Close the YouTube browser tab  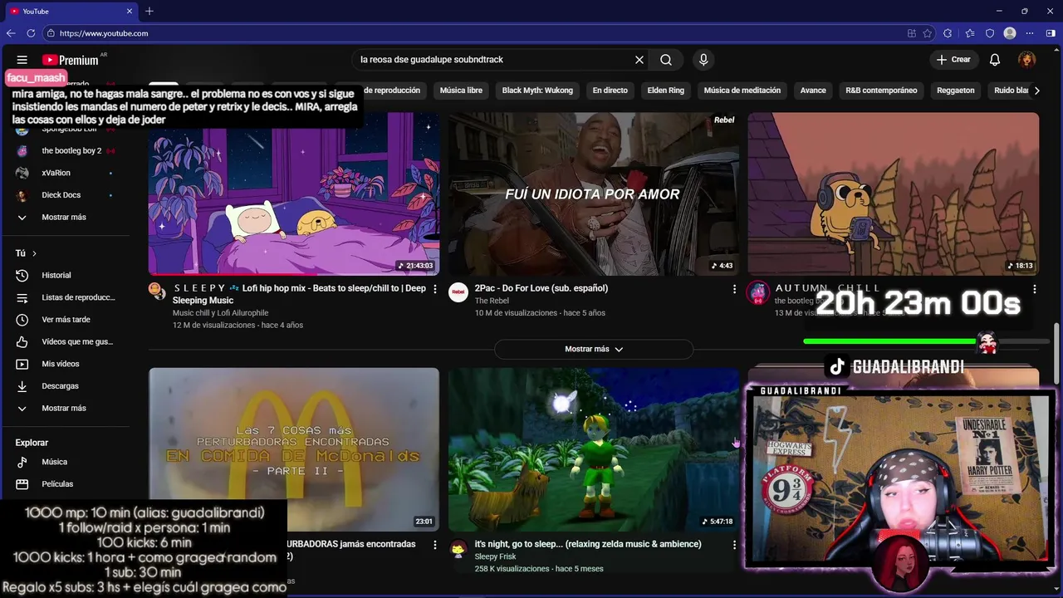tap(130, 11)
